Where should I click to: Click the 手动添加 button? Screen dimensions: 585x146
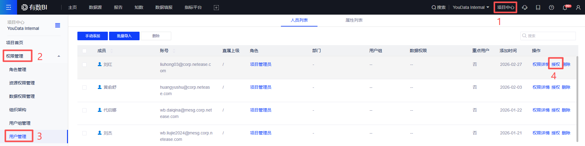[x=93, y=36]
